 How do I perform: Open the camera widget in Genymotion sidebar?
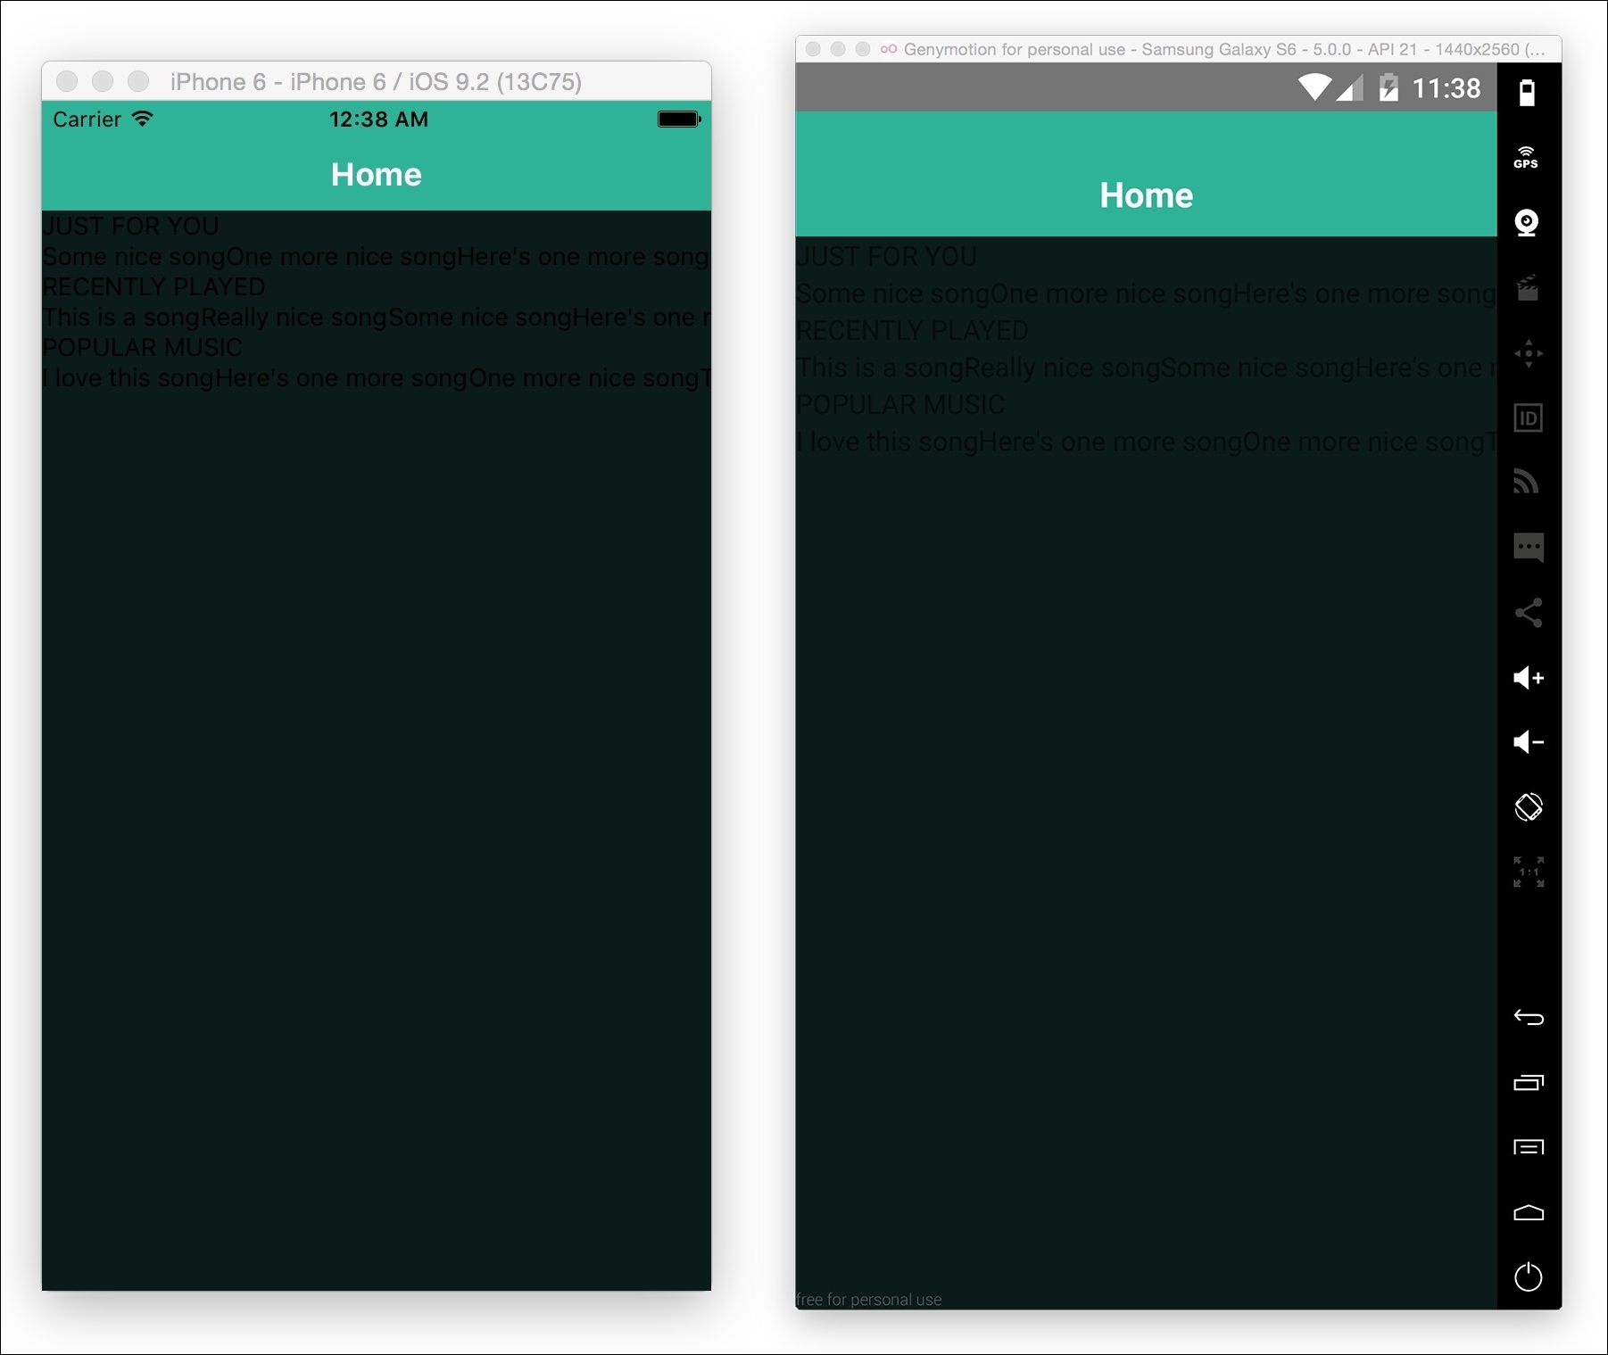point(1527,223)
